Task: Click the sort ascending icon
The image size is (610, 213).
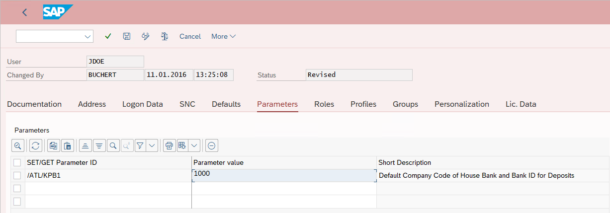Action: (86, 145)
